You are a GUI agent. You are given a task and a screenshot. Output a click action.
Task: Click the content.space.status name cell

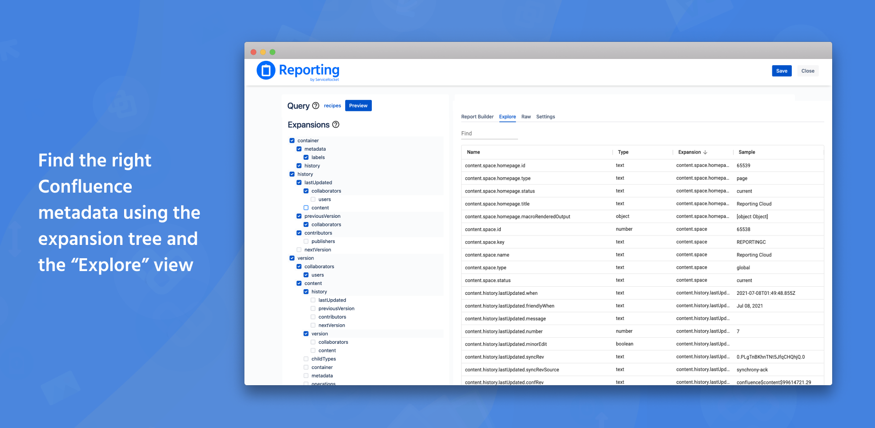(x=488, y=281)
